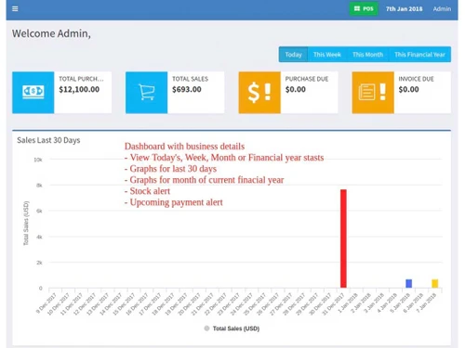Image resolution: width=465 pixels, height=348 pixels.
Task: Click the $12,100.00 total purchase value
Action: coord(79,89)
